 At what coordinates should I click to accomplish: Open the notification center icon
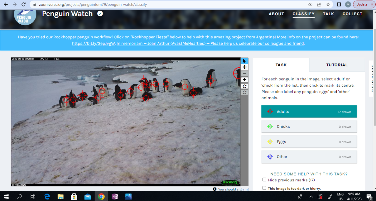369,196
